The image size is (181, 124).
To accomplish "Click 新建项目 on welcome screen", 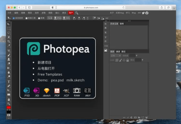I will coord(44,63).
